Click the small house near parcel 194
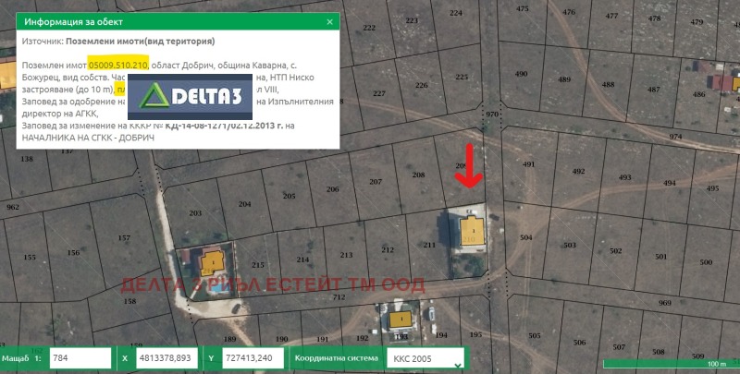740x374 pixels. click(401, 320)
